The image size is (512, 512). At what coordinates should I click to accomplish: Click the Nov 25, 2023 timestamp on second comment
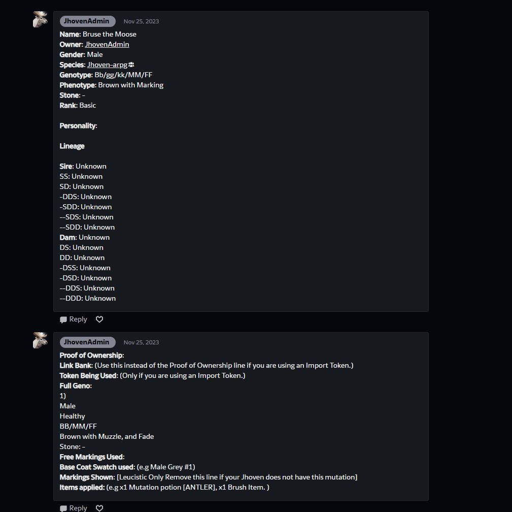(x=141, y=342)
